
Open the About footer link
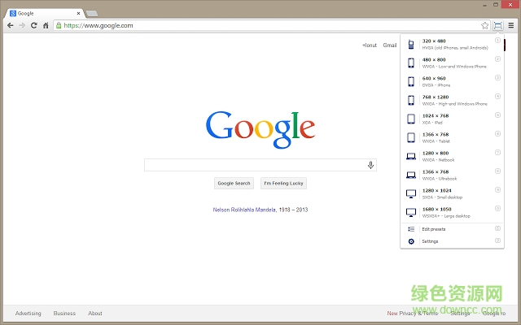point(95,314)
